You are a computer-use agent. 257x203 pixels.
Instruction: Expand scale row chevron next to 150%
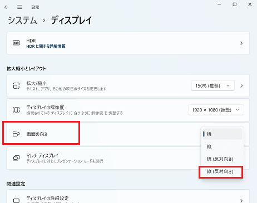[241, 86]
